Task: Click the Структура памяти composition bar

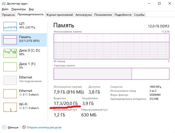Action: 111,74
